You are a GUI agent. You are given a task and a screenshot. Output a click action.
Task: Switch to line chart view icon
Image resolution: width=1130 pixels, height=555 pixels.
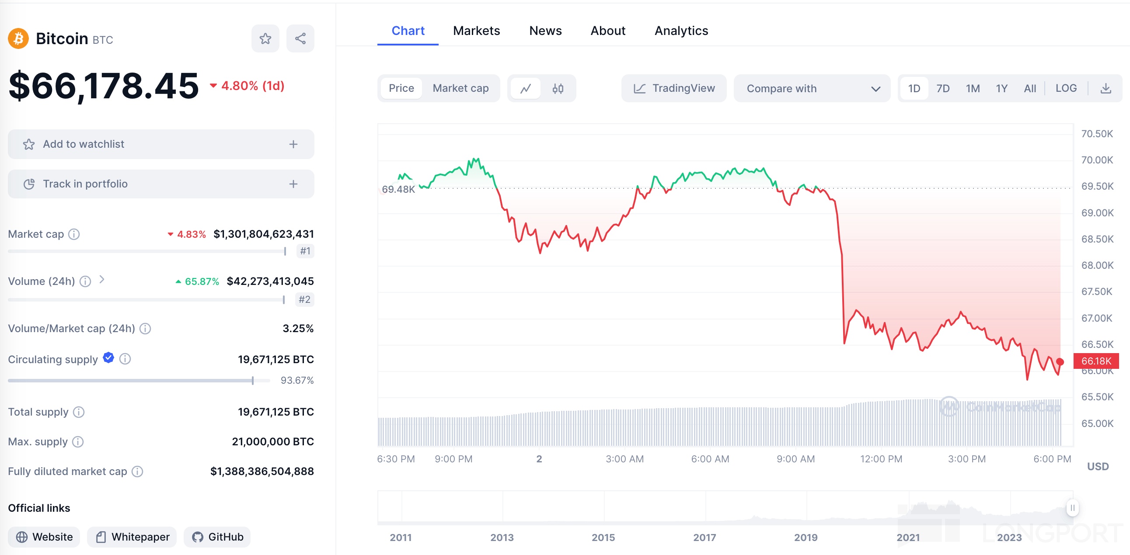pyautogui.click(x=526, y=89)
